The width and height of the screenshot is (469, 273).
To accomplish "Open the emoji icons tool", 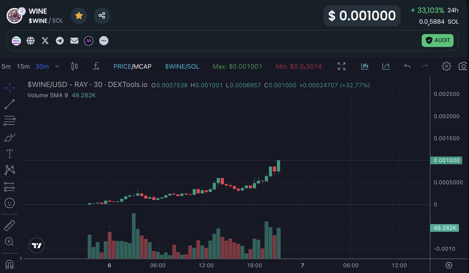I will 10,203.
